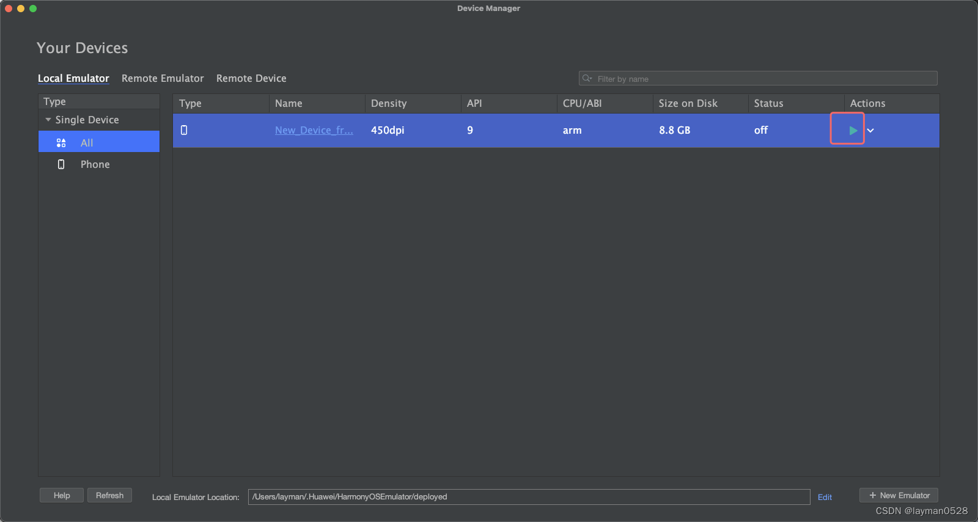Minimize the window with the yellow button
978x522 pixels.
[21, 9]
